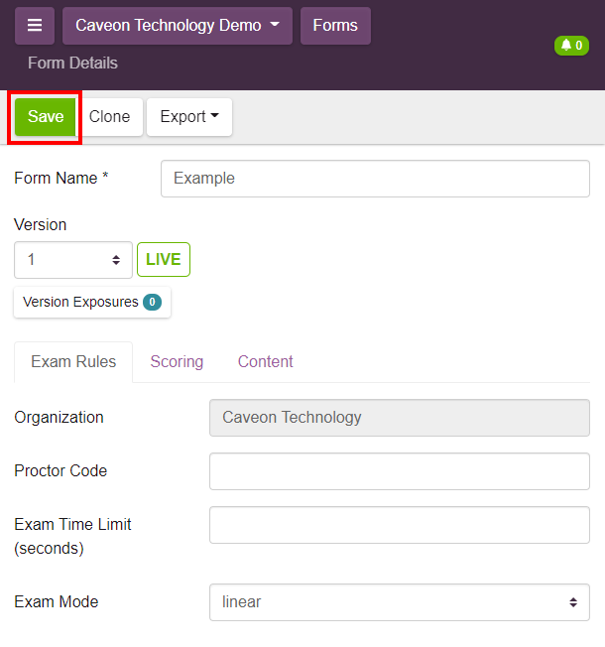The width and height of the screenshot is (605, 647).
Task: Focus the Proctor Code input field
Action: point(399,471)
